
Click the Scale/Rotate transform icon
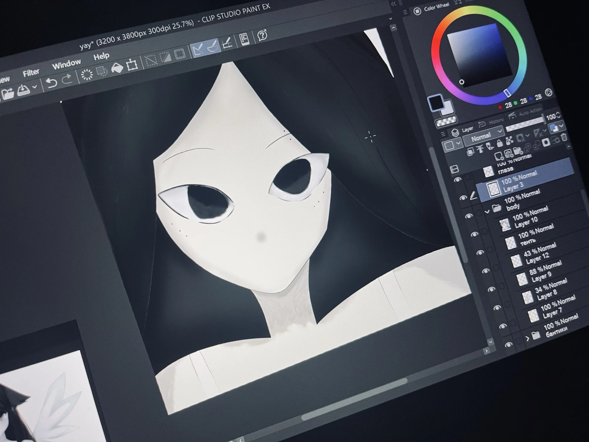[132, 65]
